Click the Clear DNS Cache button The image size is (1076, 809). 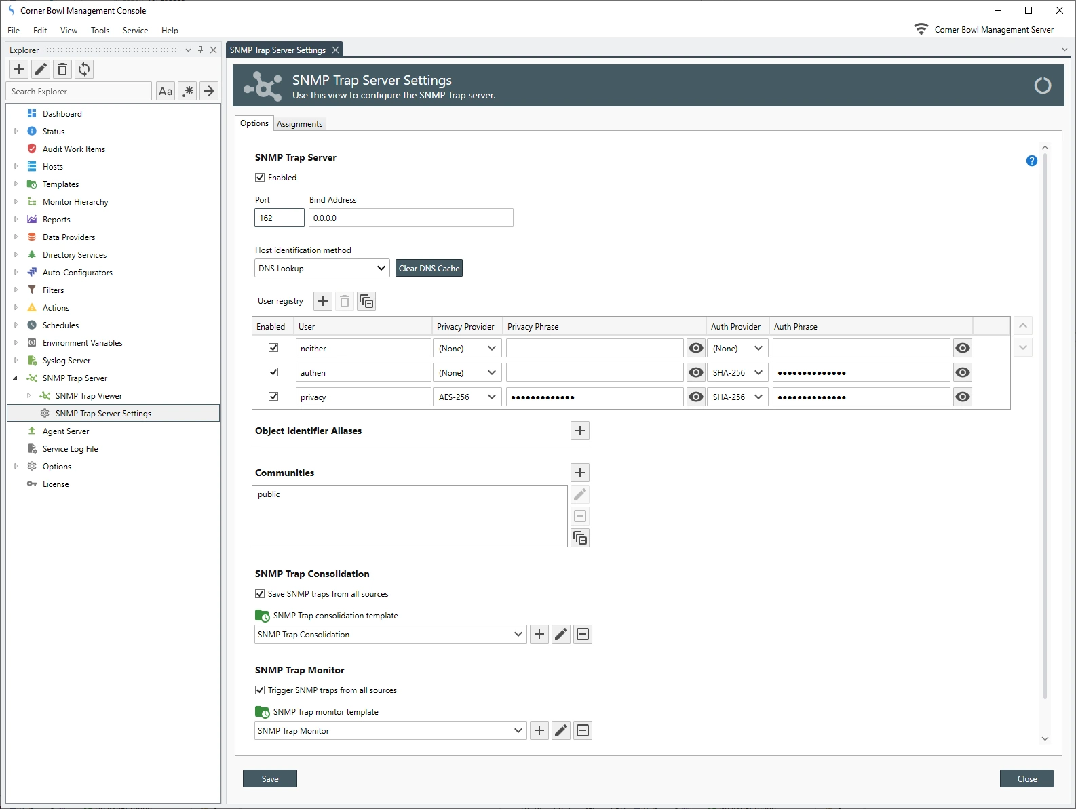[429, 269]
